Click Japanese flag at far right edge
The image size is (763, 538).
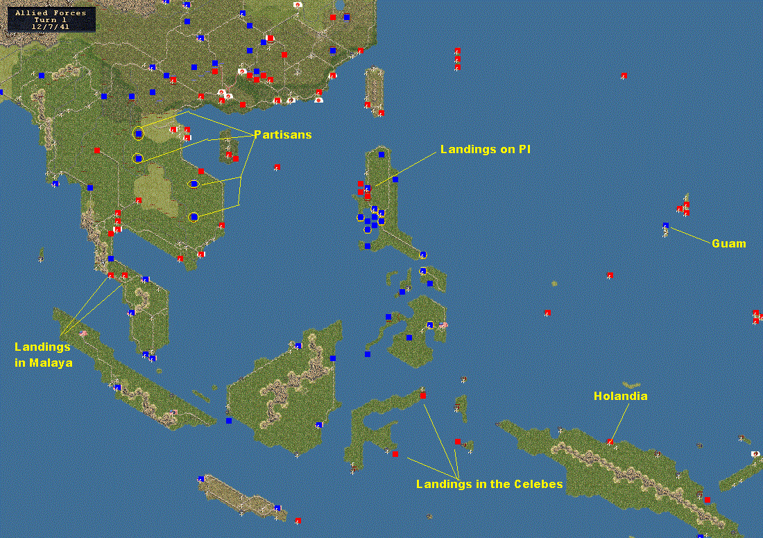point(755,454)
